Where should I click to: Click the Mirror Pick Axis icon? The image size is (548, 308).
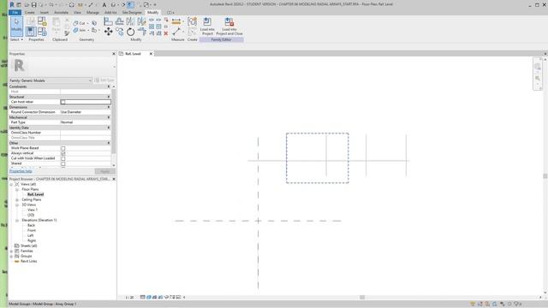point(130,21)
